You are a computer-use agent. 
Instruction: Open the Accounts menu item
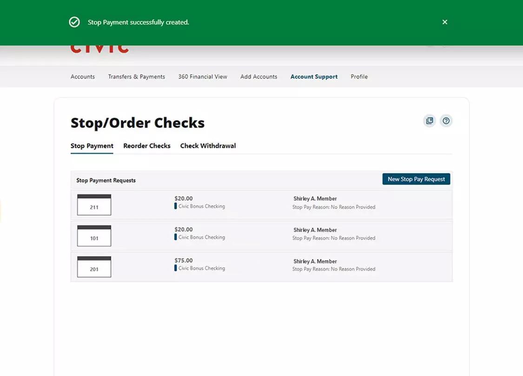point(82,77)
